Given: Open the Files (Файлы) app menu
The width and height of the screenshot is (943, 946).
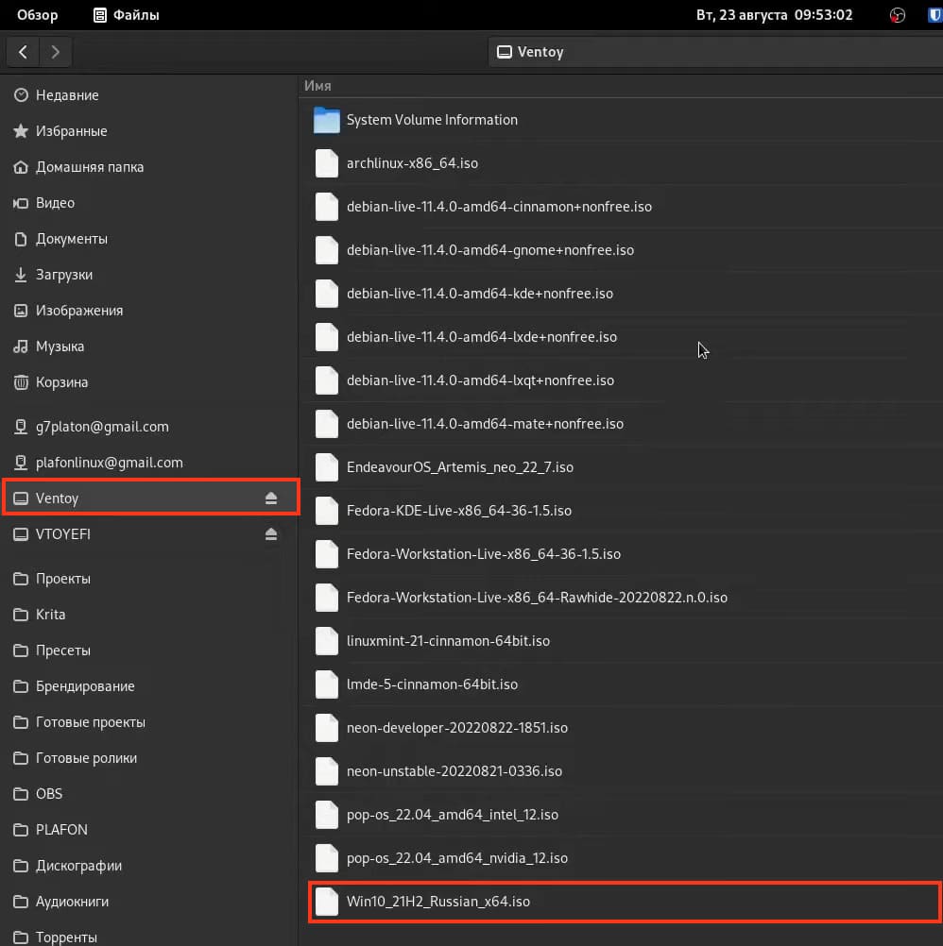Looking at the screenshot, I should tap(127, 15).
